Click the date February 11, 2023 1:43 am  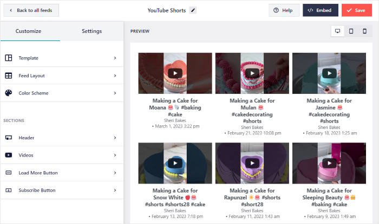tap(254, 216)
